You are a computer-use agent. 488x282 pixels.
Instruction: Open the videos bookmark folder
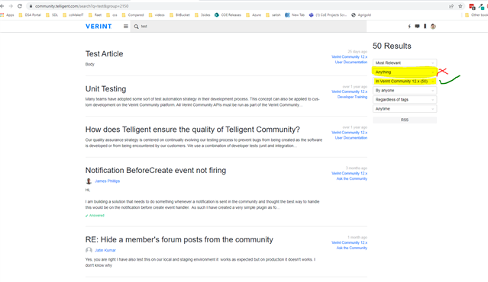pos(157,15)
